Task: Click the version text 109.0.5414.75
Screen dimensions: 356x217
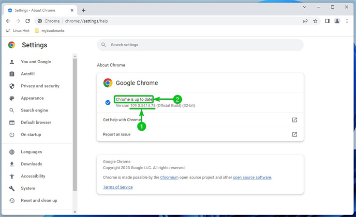Action: pyautogui.click(x=143, y=106)
